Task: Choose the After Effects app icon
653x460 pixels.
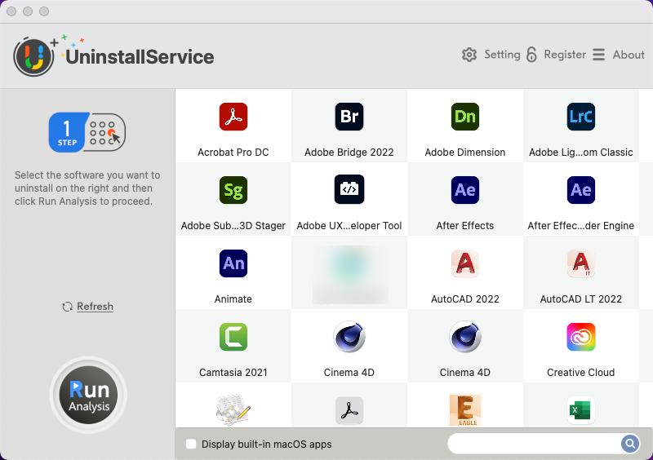Action: (464, 190)
